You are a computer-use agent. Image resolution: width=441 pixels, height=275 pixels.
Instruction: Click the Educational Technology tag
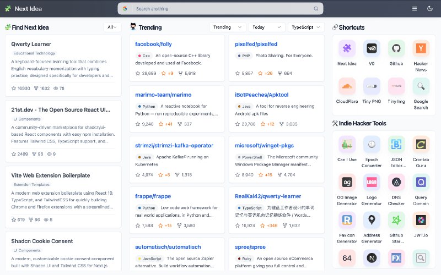34,53
